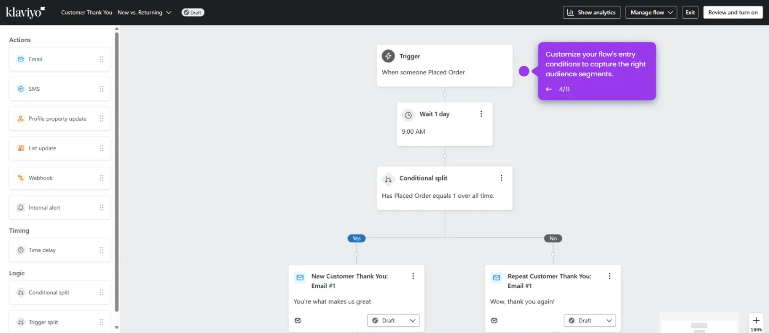Click the purple tour hotspot dot
Viewport: 769px width, 333px height.
click(x=524, y=71)
